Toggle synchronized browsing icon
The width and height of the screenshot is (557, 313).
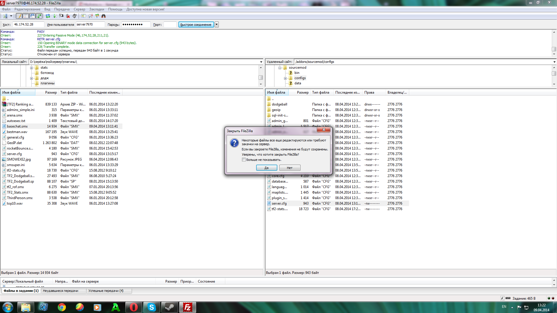pos(97,16)
